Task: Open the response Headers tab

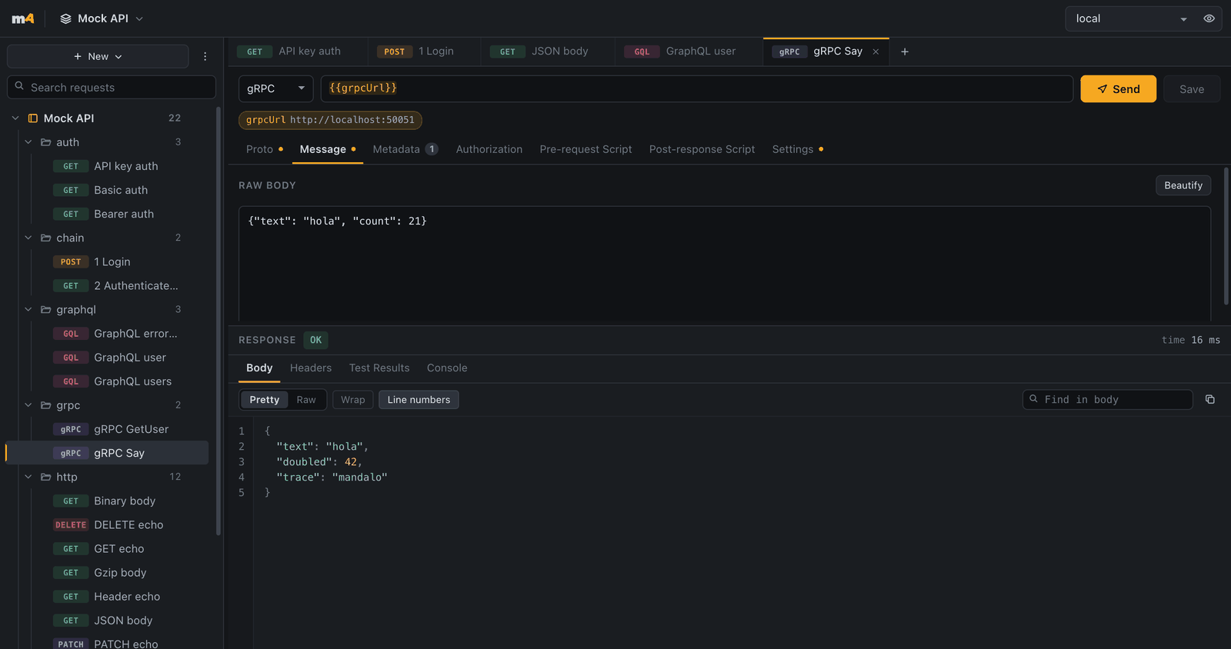Action: 311,368
